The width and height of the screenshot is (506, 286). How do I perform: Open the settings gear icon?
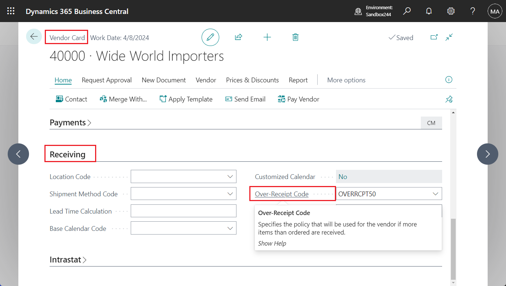pos(451,11)
